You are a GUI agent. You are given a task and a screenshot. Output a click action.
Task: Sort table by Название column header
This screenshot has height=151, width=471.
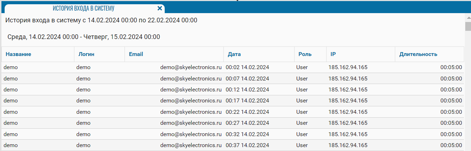click(18, 54)
